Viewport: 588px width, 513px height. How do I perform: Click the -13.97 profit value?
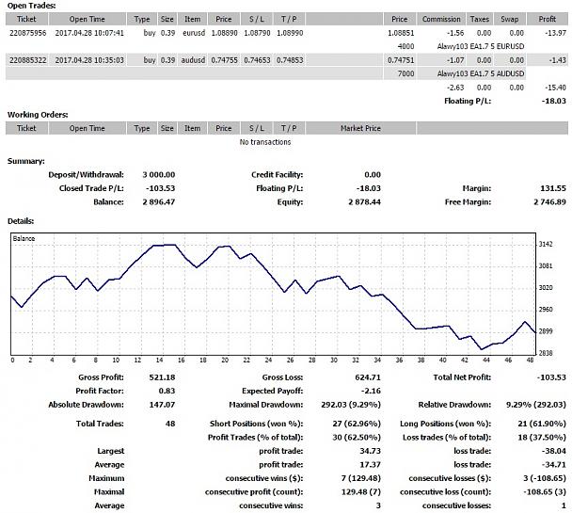[x=555, y=33]
